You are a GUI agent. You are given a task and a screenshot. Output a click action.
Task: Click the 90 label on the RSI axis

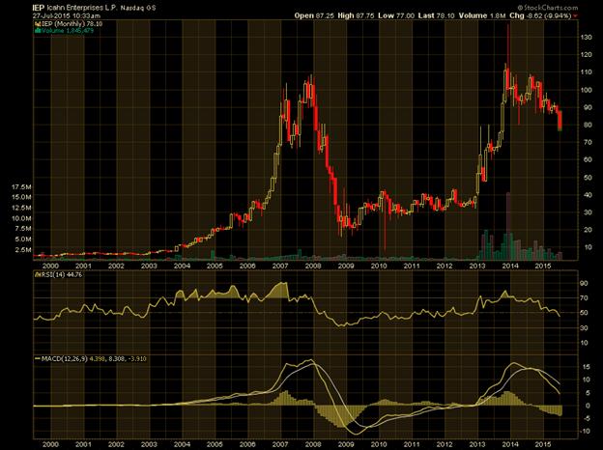point(584,284)
